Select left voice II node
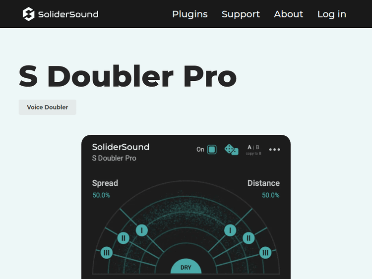This screenshot has width=372, height=279. click(124, 238)
